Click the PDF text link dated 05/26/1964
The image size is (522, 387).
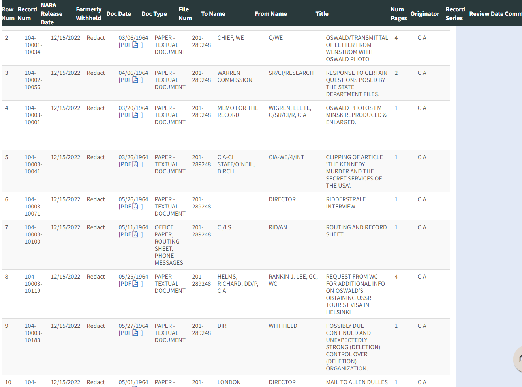(x=126, y=207)
